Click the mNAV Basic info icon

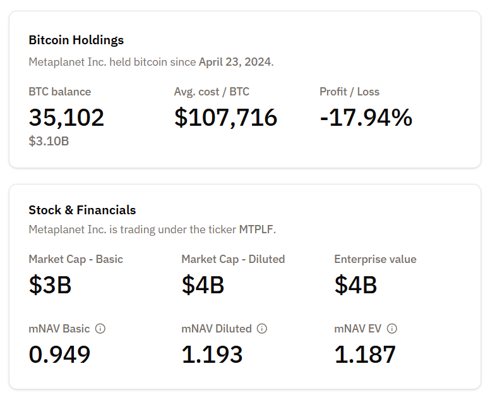pyautogui.click(x=100, y=329)
